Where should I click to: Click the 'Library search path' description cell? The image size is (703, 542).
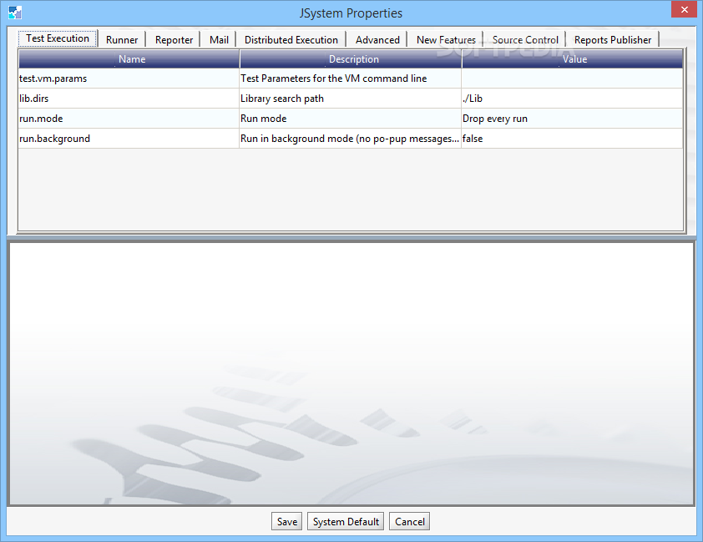[x=351, y=99]
